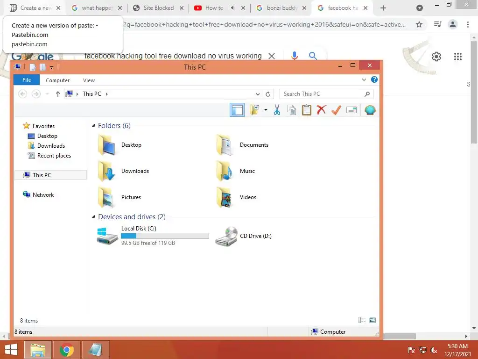Collapse the Devices and drives group
Image resolution: width=478 pixels, height=359 pixels.
(93, 217)
